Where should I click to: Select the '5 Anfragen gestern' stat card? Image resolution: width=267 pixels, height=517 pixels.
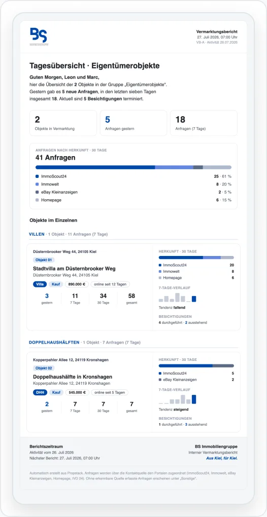click(x=133, y=123)
